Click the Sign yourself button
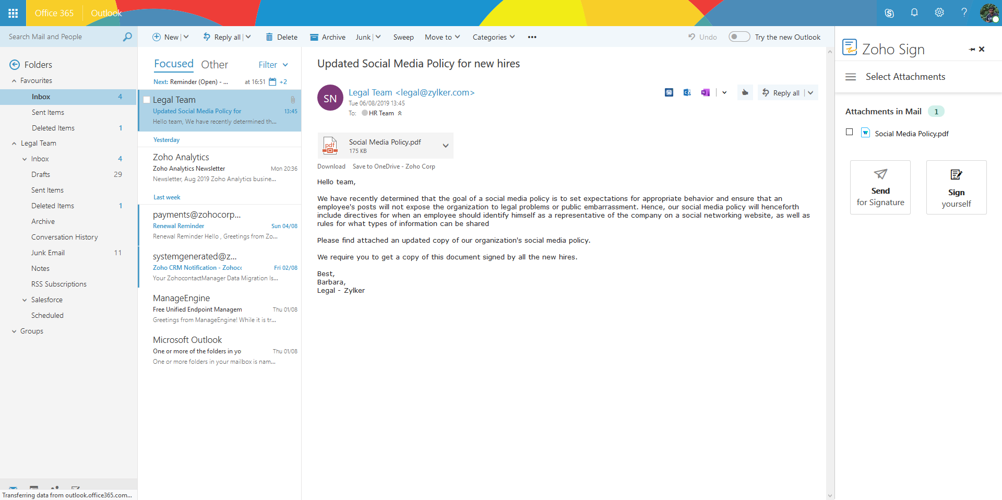 click(x=957, y=187)
